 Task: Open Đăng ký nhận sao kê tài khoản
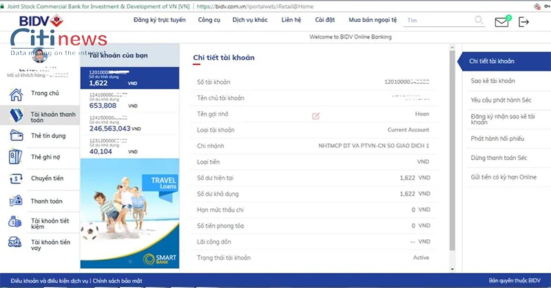503,120
